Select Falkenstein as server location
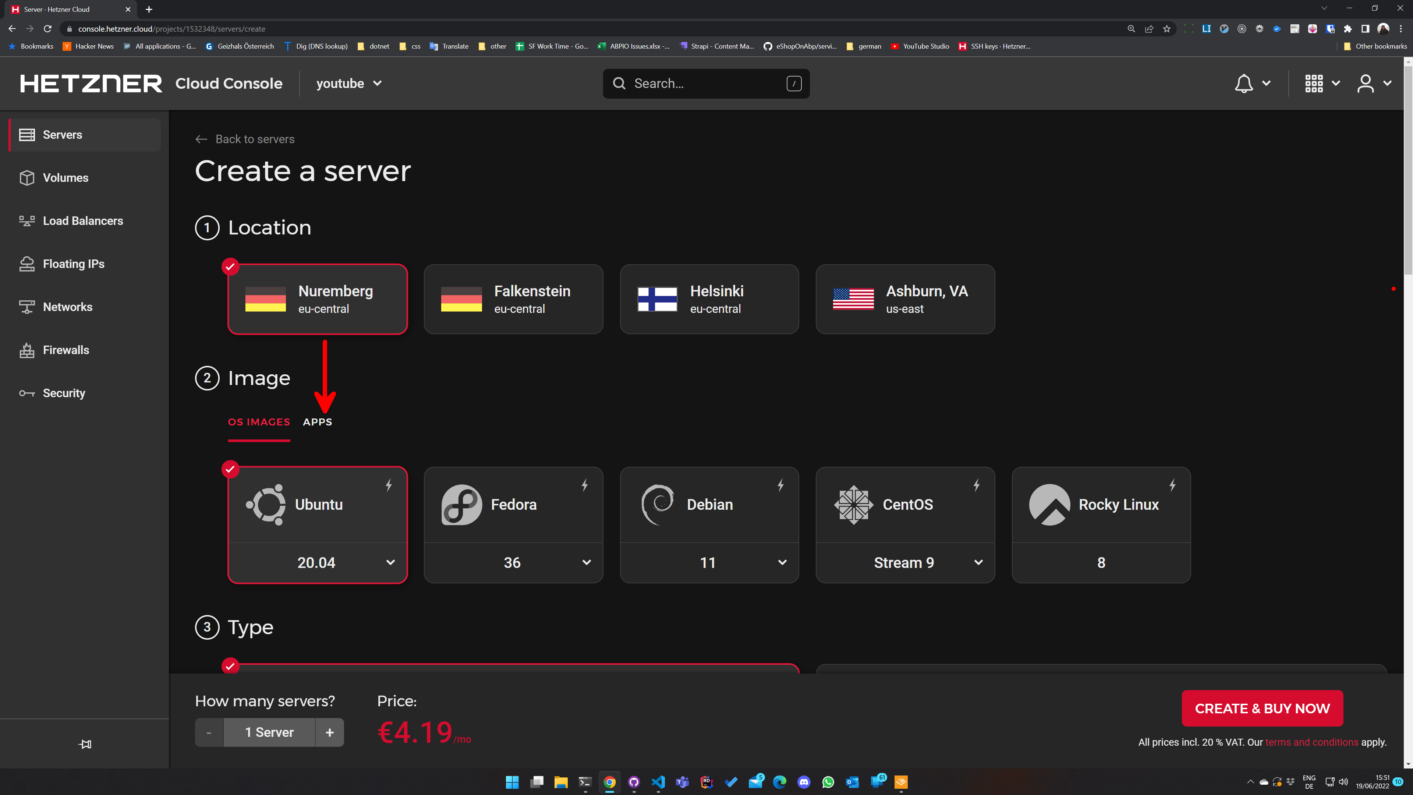 click(513, 299)
